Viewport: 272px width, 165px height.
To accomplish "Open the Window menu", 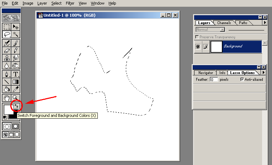I will coord(98,3).
